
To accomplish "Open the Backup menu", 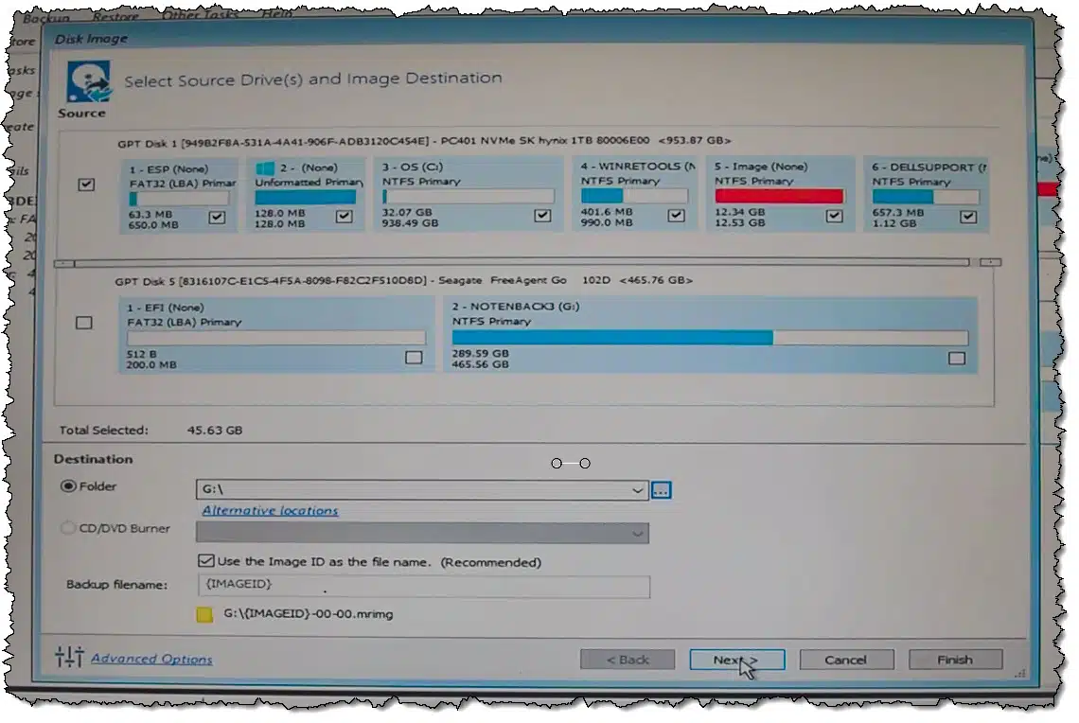I will click(x=46, y=19).
